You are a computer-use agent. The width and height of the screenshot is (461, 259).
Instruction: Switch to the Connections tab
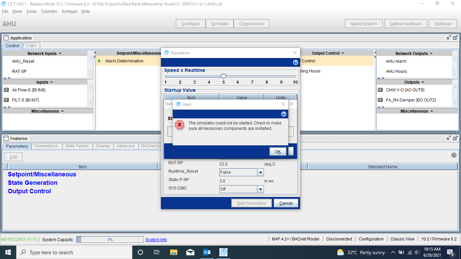coord(46,146)
